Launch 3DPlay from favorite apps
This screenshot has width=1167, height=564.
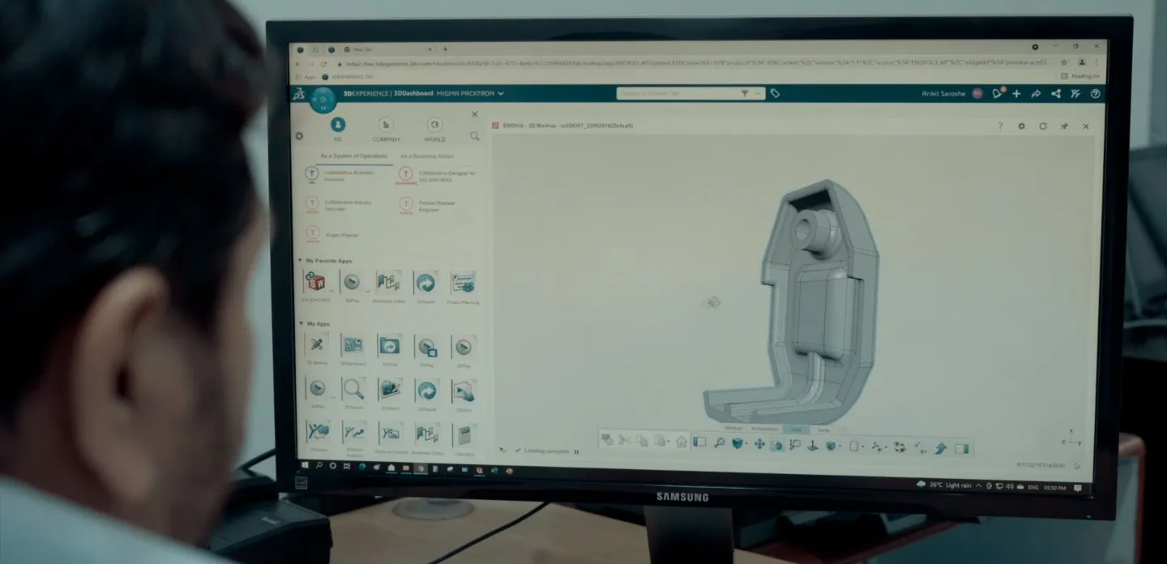[351, 283]
